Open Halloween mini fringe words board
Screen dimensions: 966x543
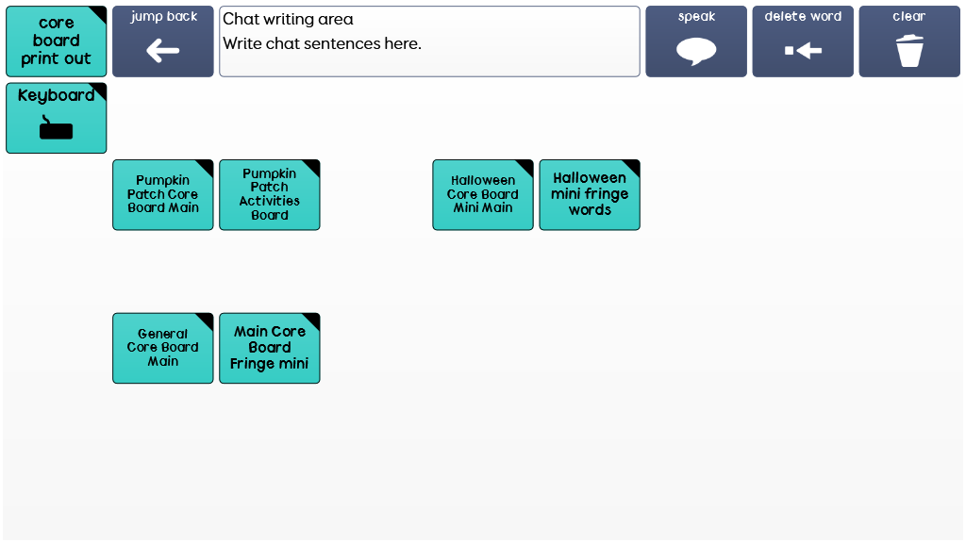click(590, 194)
